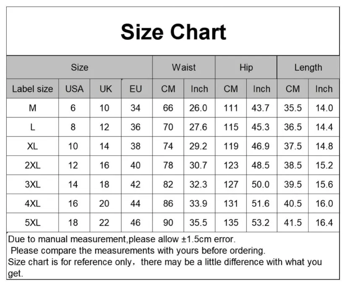The height and width of the screenshot is (301, 347).
Task: Click the Label size header cell
Action: pyautogui.click(x=33, y=89)
